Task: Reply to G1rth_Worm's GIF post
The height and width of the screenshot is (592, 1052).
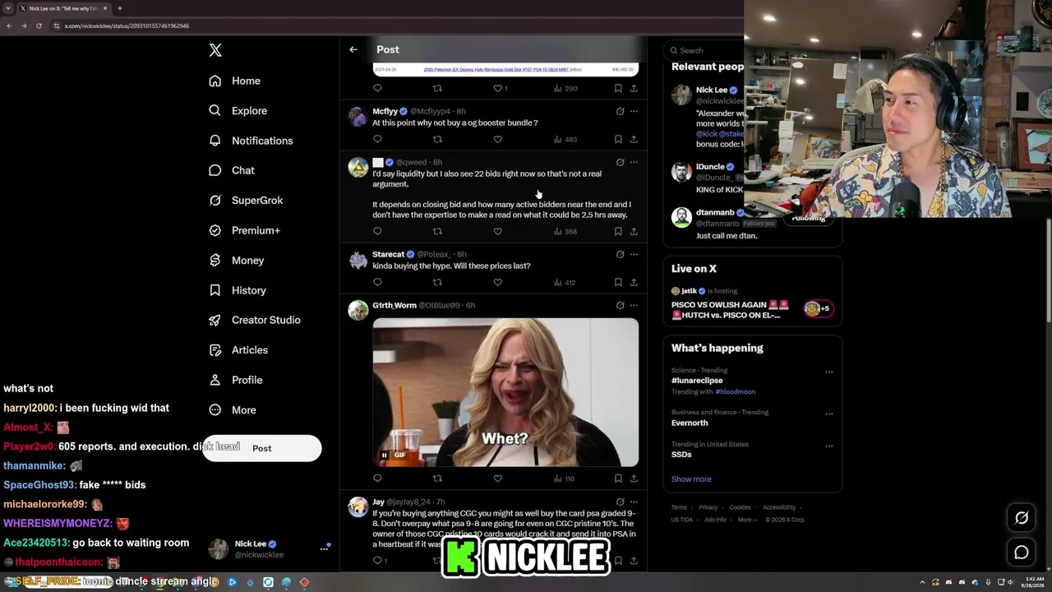Action: pos(377,479)
